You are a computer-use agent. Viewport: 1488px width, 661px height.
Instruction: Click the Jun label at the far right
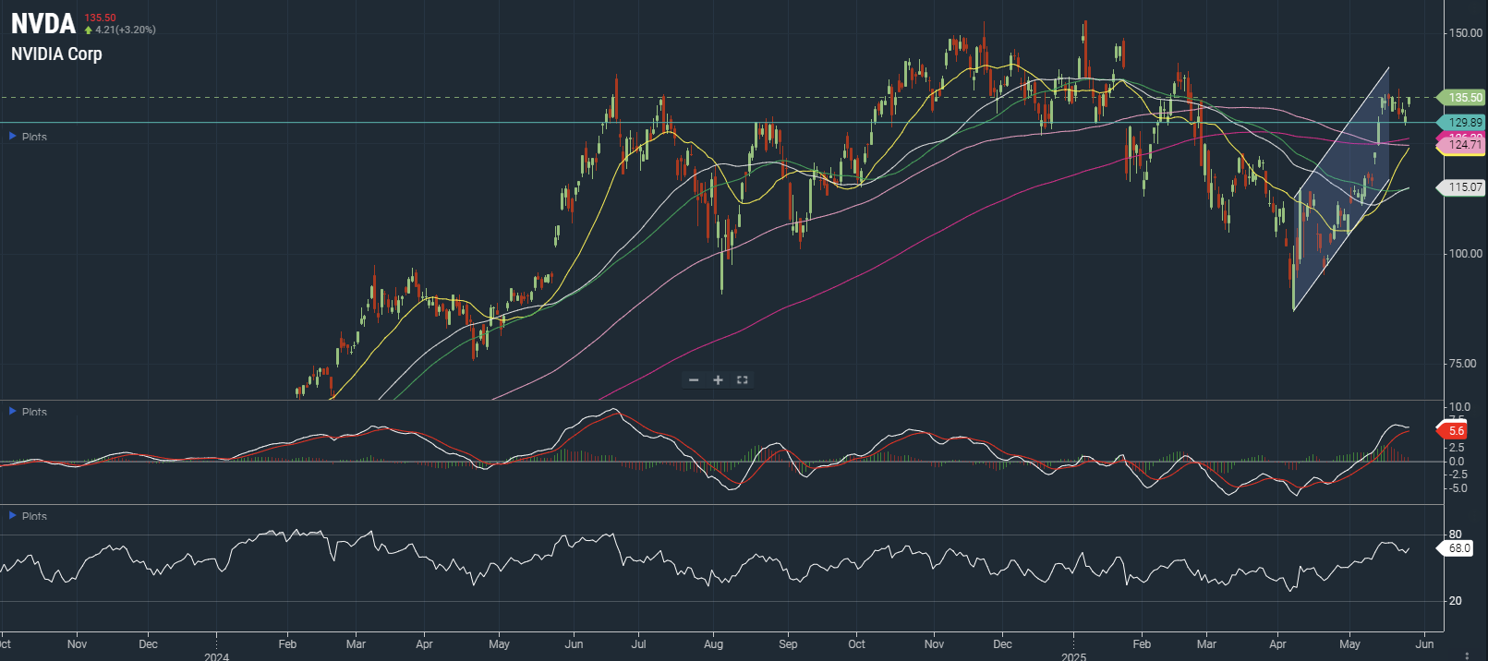point(1425,643)
